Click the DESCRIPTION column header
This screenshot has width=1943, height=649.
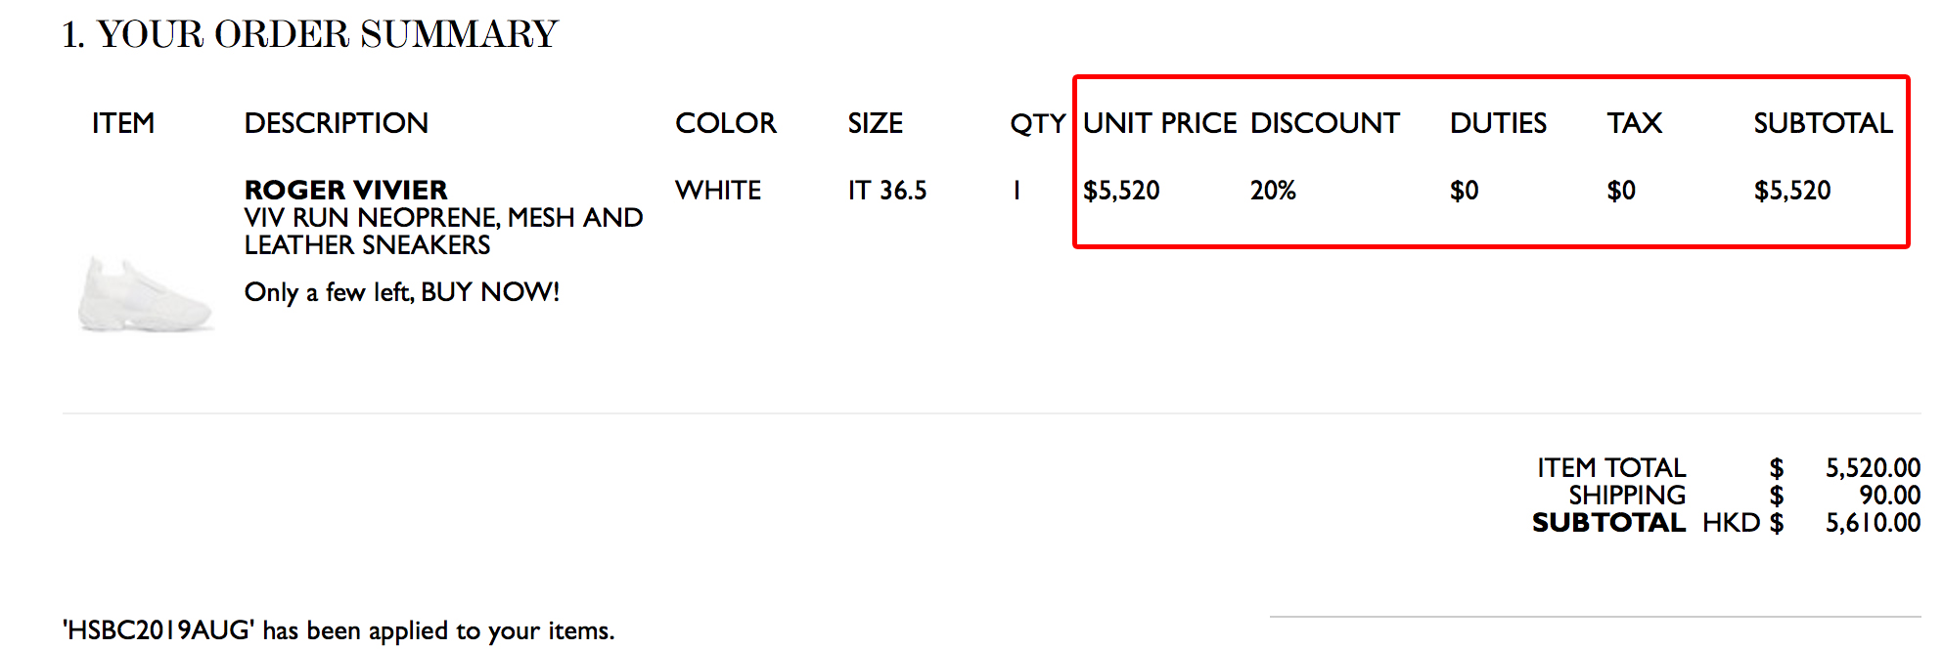click(337, 123)
